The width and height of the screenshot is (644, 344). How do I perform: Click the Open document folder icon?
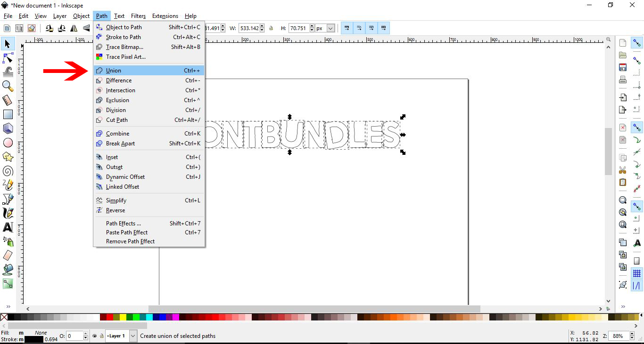coord(623,55)
